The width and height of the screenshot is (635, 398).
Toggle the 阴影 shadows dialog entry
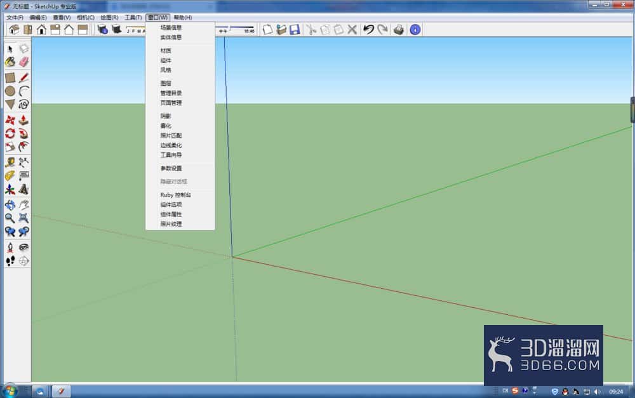click(x=166, y=116)
